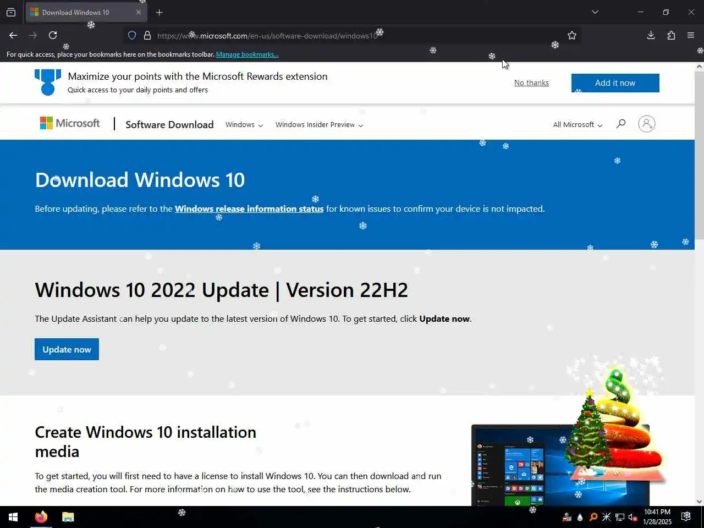Bookmark this page with the star icon
704x528 pixels.
[572, 35]
